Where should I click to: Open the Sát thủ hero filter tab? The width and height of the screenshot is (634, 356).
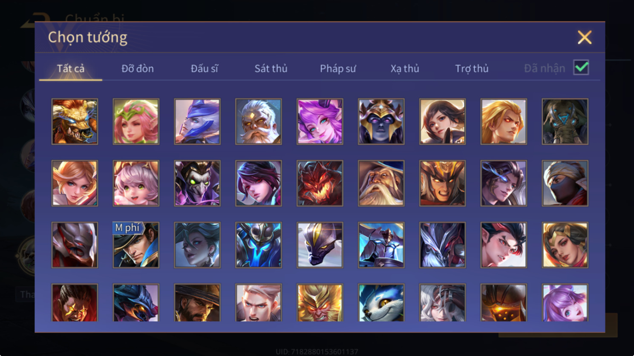click(x=271, y=68)
